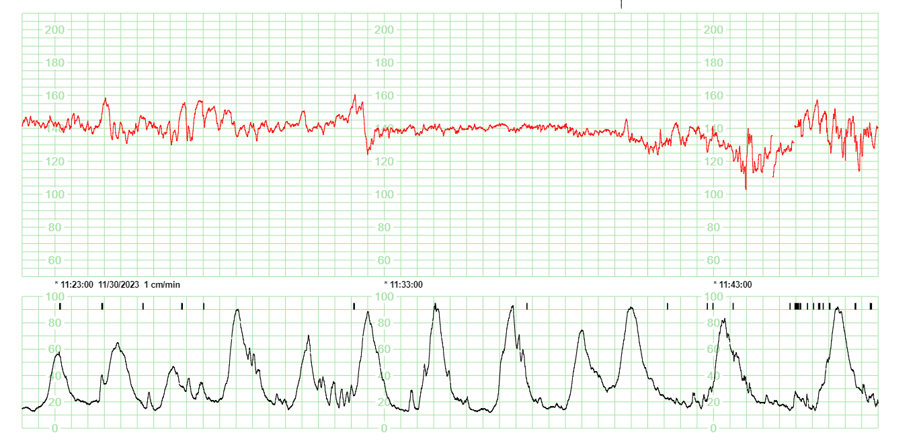The height and width of the screenshot is (445, 915).
Task: Select the 11/30/2023 date label
Action: 118,285
